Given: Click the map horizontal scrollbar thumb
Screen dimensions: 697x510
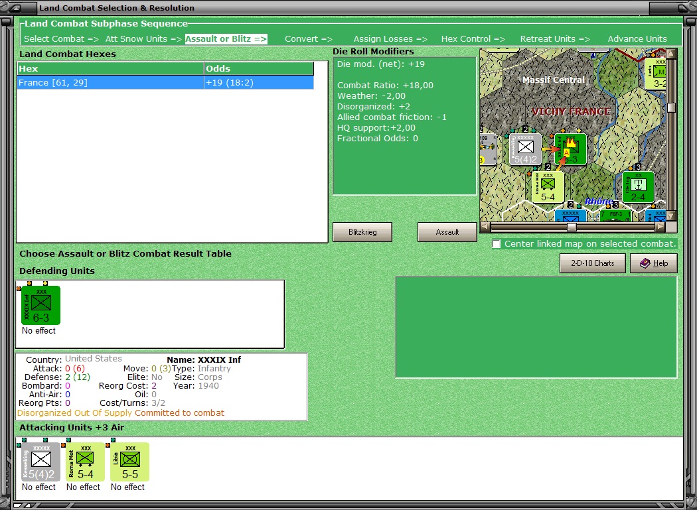Looking at the screenshot, I should pyautogui.click(x=572, y=227).
